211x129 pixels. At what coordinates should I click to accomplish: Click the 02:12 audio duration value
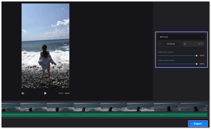click(200, 44)
